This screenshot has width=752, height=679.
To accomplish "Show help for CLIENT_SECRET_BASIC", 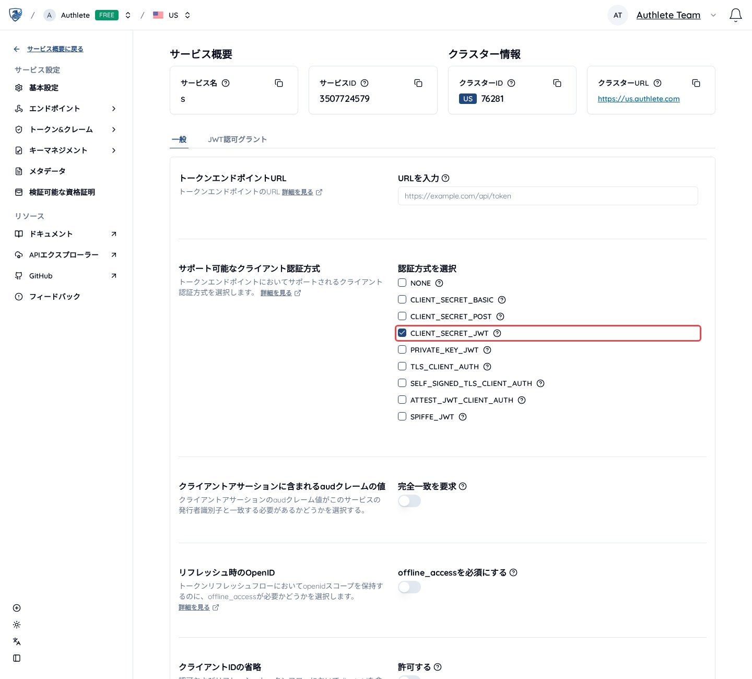I will tap(502, 300).
